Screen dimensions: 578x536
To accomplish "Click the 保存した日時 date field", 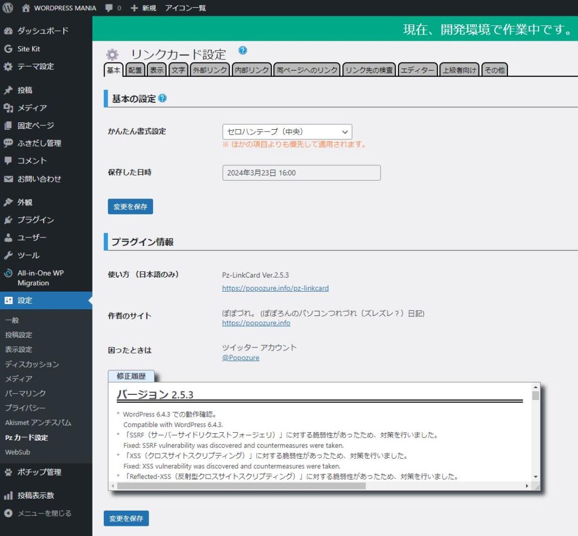I will pos(301,173).
